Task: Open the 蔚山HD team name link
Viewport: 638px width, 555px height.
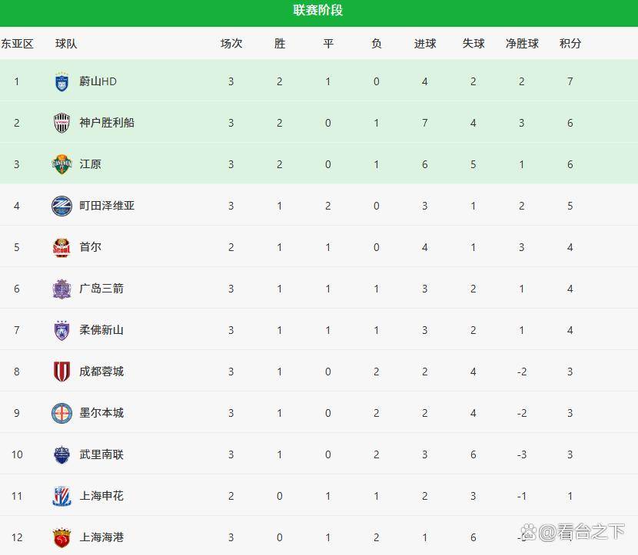Action: [x=98, y=81]
